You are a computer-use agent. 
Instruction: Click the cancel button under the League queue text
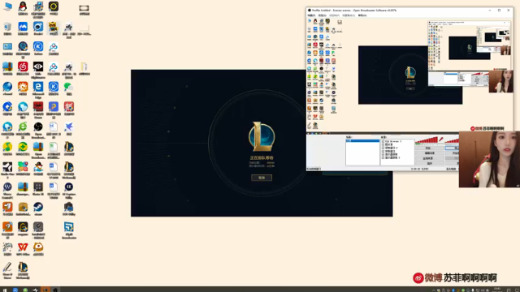(x=262, y=178)
